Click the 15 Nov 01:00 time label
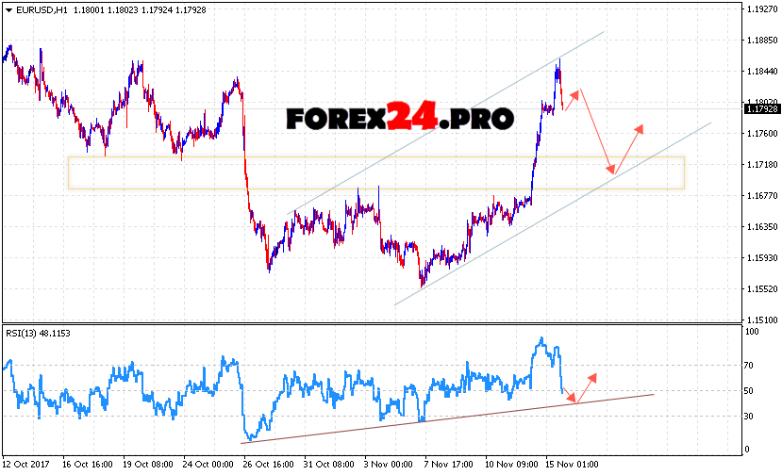The height and width of the screenshot is (475, 782). tap(571, 465)
